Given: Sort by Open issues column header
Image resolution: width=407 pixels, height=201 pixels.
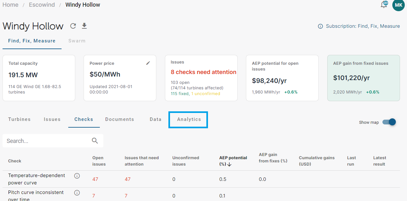Looking at the screenshot, I should tap(99, 161).
